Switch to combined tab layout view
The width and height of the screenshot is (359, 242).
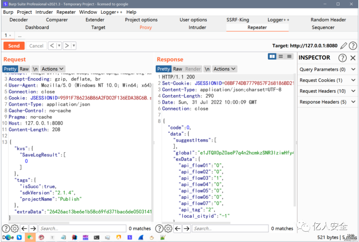tap(289, 56)
